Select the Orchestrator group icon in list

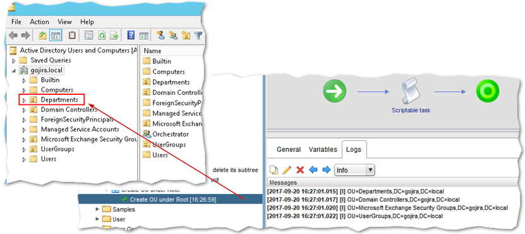(x=147, y=134)
